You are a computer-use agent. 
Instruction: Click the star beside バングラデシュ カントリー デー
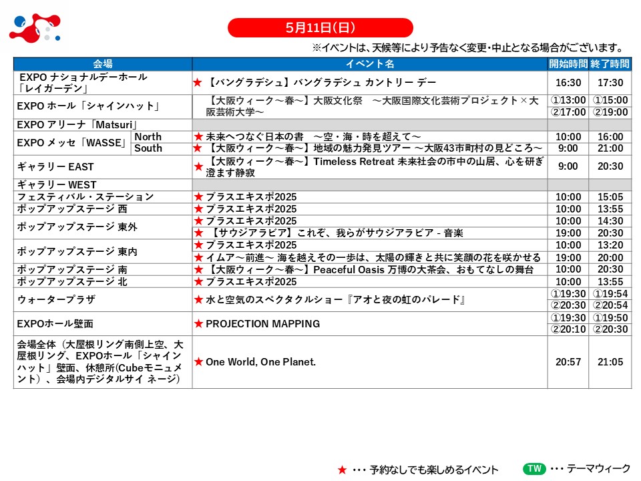click(x=198, y=83)
